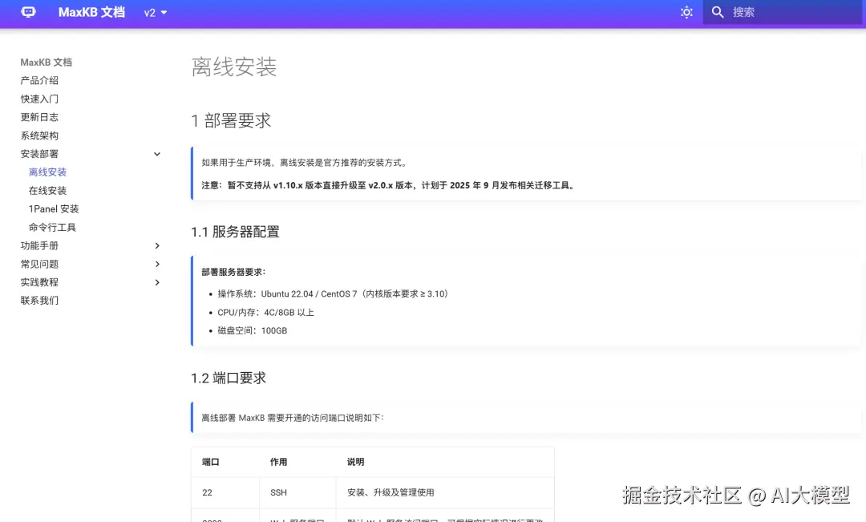Expand the 功能手册 section chevron

pyautogui.click(x=157, y=246)
